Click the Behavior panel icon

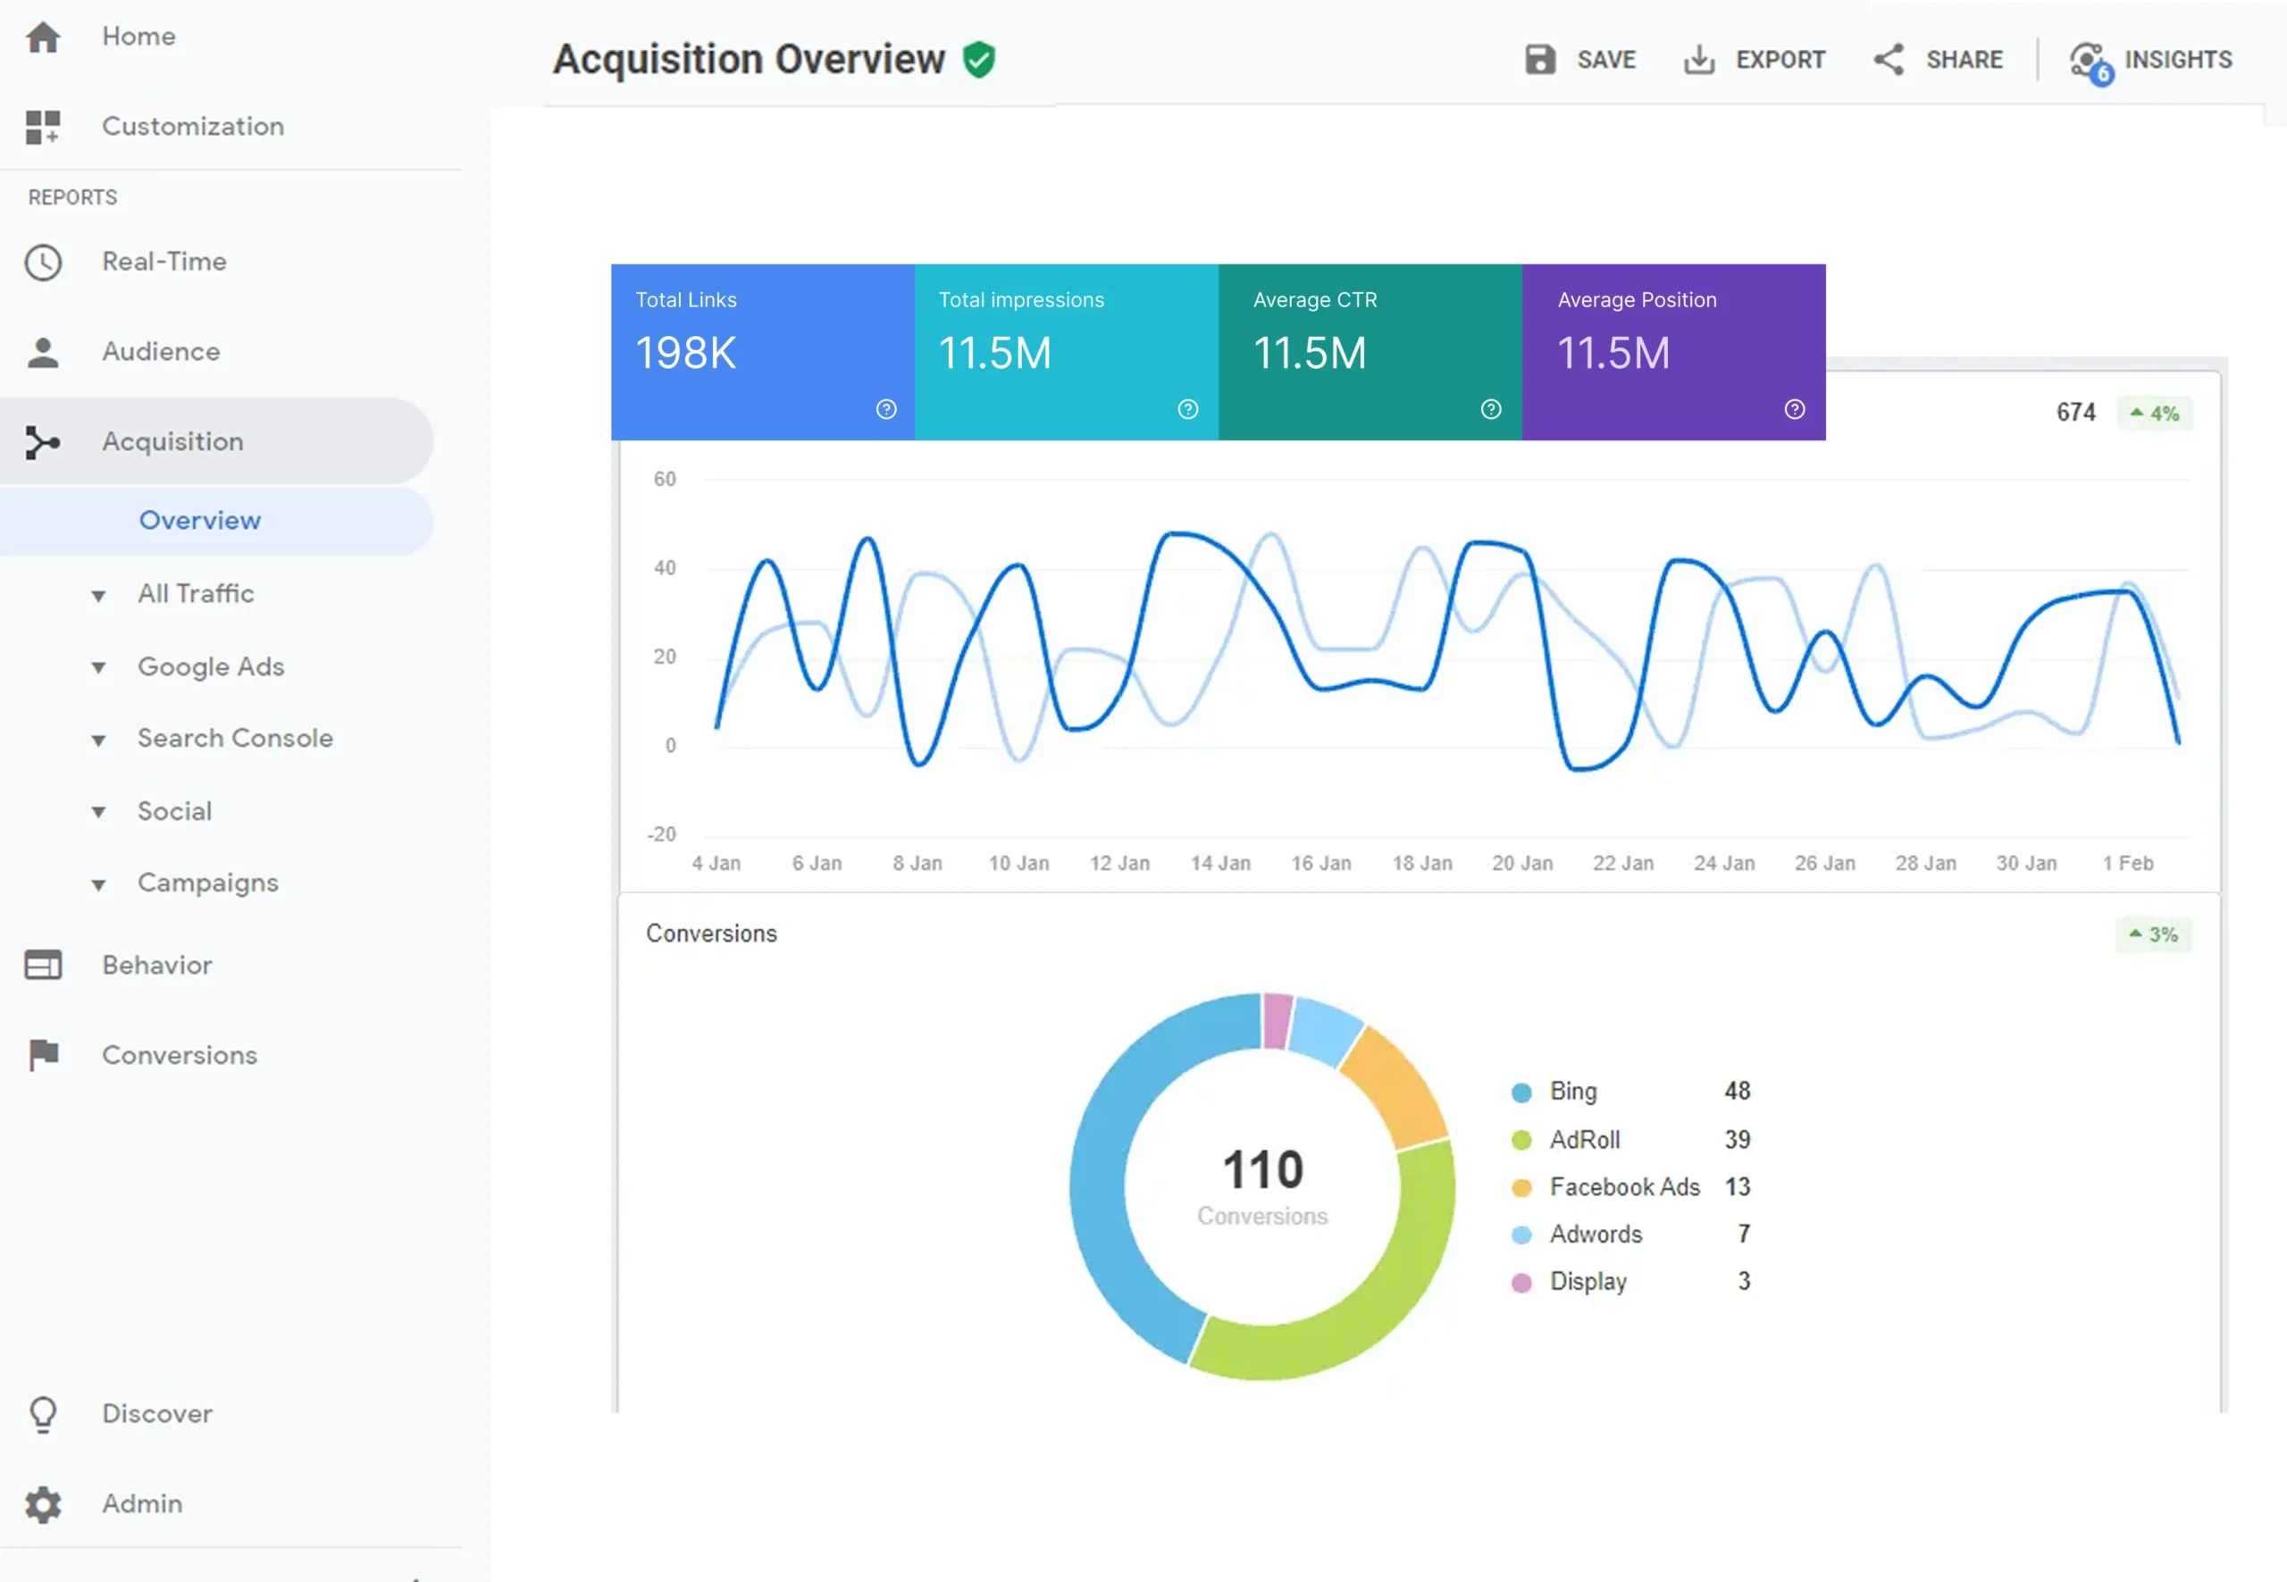click(43, 965)
